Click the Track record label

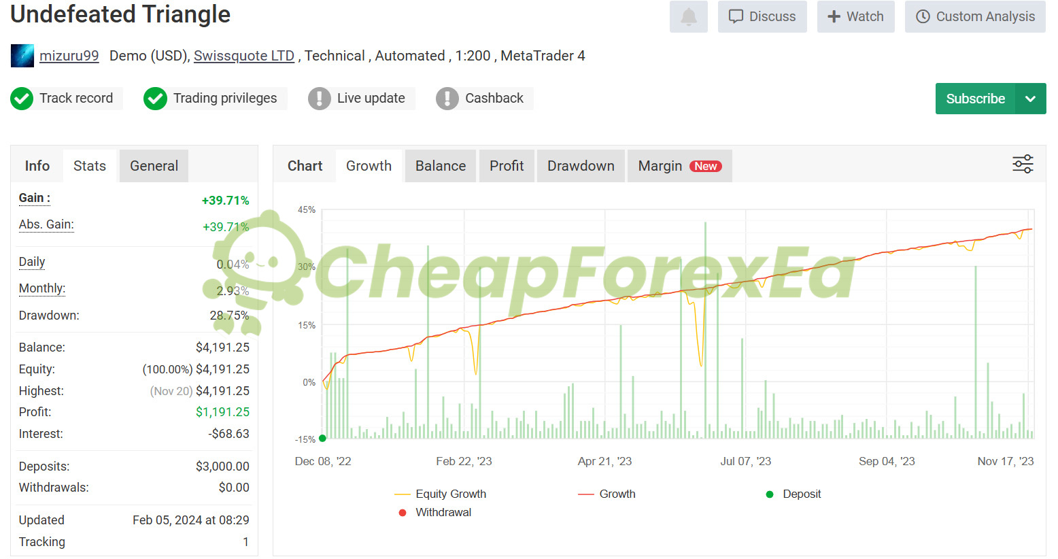point(76,98)
